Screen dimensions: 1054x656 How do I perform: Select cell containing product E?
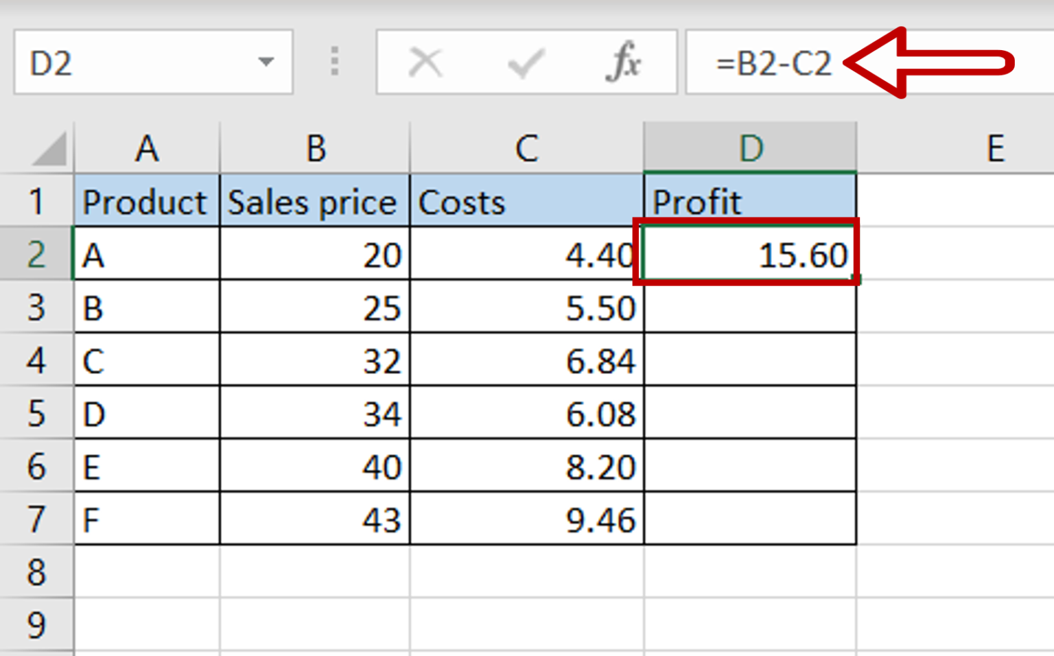[147, 465]
